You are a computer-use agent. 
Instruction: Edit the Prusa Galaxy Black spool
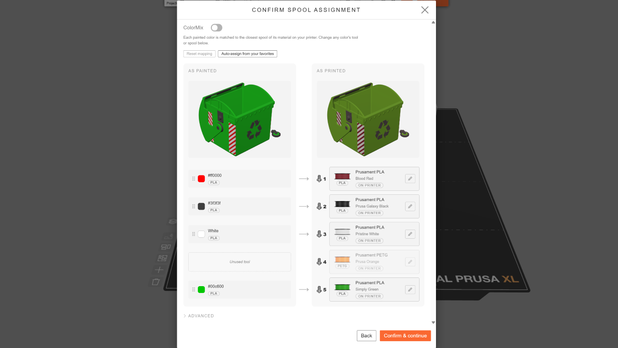(x=410, y=206)
